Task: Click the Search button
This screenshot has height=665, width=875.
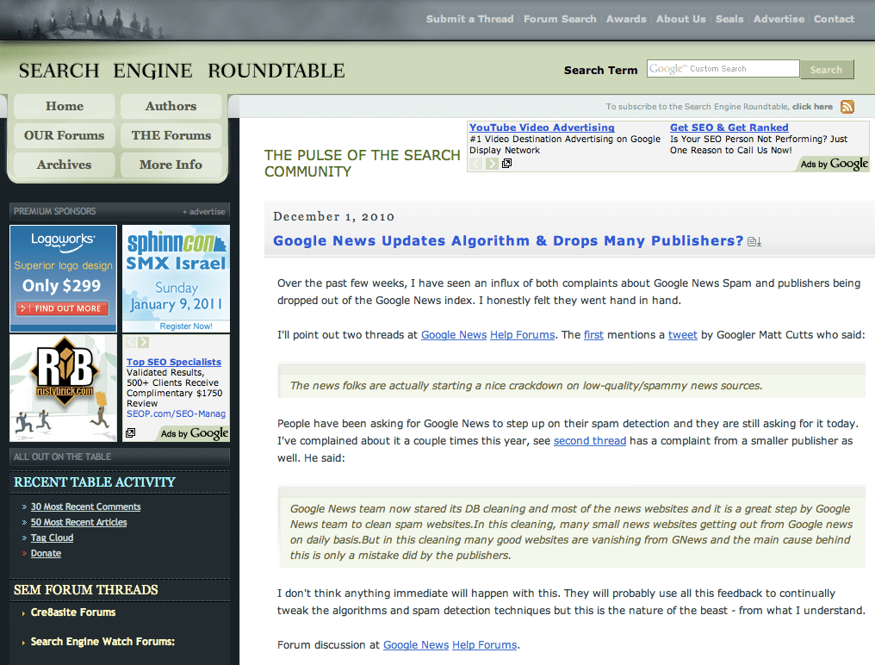Action: pyautogui.click(x=827, y=69)
